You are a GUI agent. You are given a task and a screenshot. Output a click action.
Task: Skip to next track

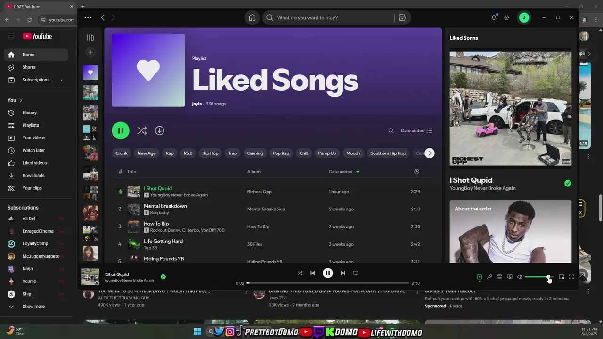343,273
